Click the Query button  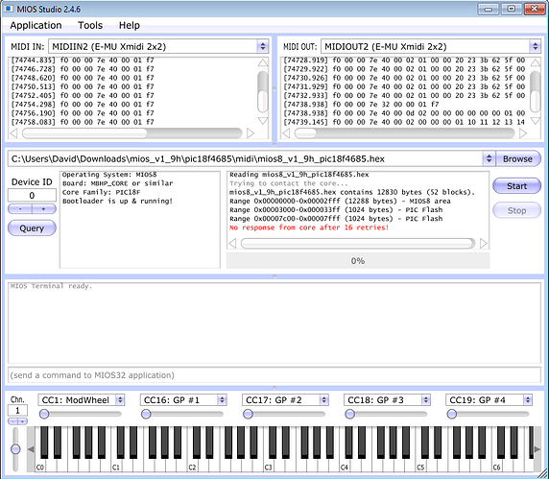tap(32, 228)
